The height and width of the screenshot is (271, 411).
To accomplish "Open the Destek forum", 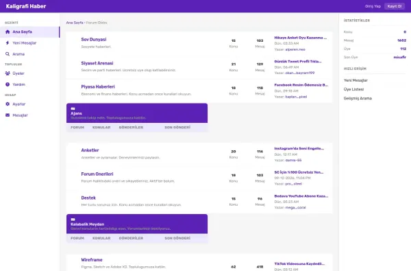I will pos(88,198).
